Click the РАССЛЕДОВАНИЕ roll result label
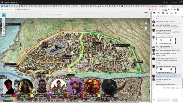The image size is (183, 103). [165, 43]
